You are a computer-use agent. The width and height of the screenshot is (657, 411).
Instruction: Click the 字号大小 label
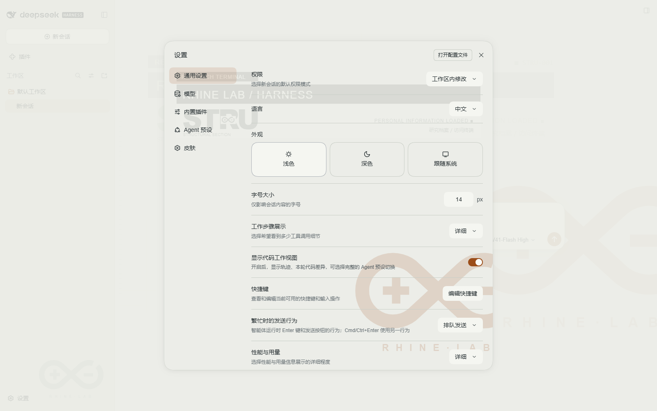tap(263, 195)
